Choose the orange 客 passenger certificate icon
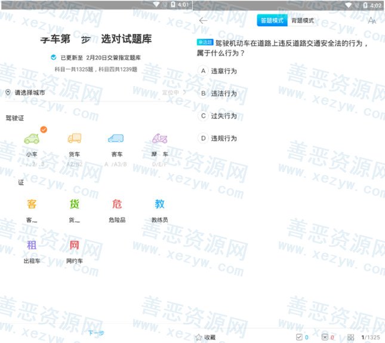Screen dimensions: 385x343 [32, 204]
